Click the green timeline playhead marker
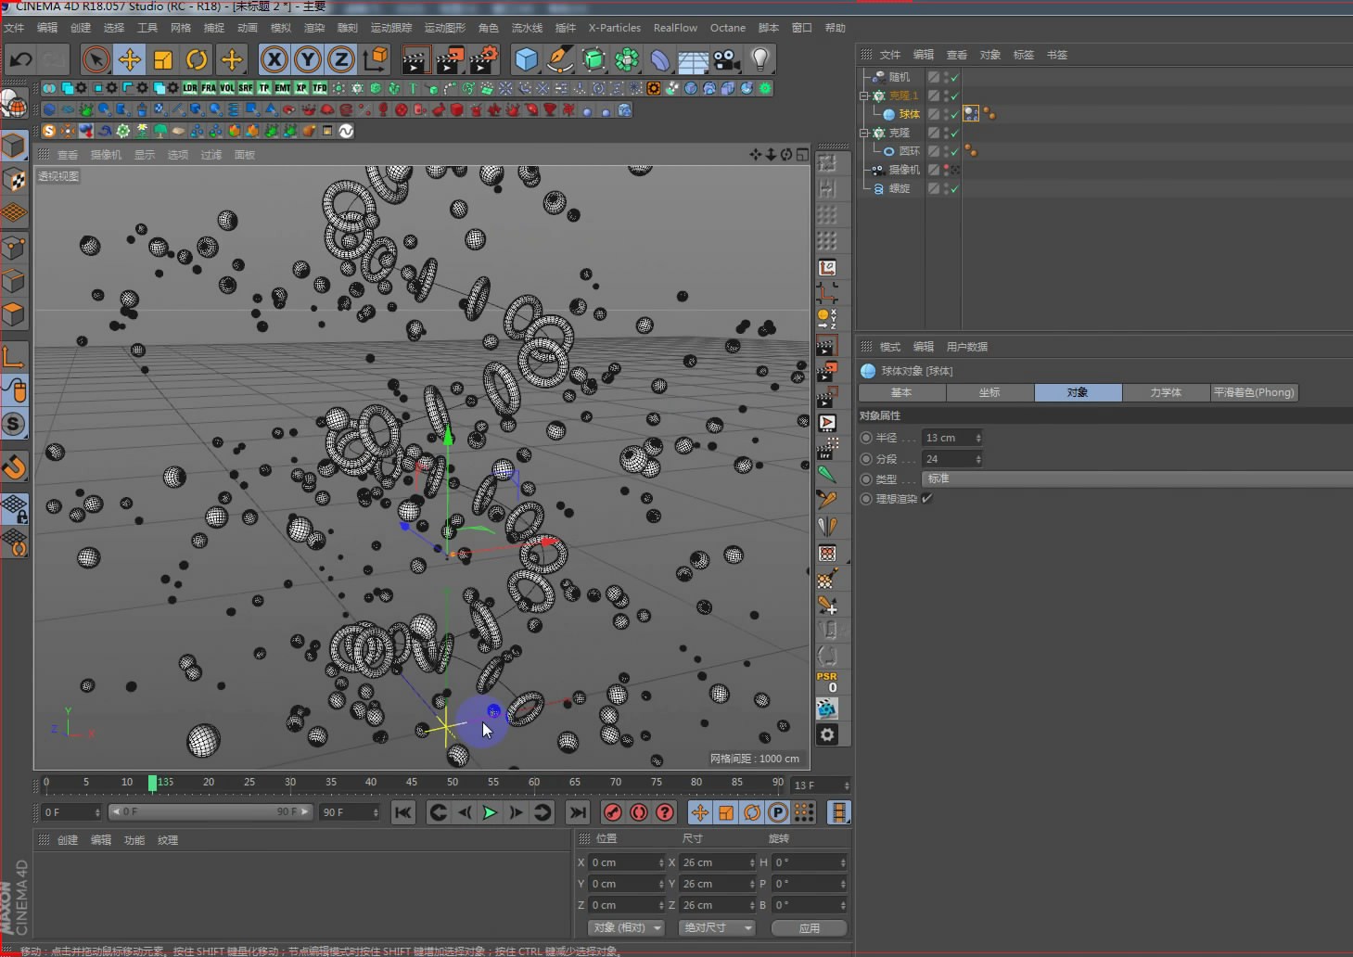This screenshot has height=957, width=1353. point(152,783)
